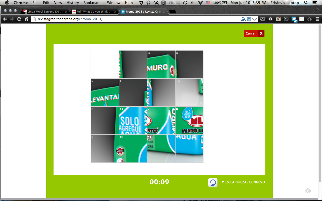
Task: Click puzzle piece number 5
Action: click(x=105, y=121)
